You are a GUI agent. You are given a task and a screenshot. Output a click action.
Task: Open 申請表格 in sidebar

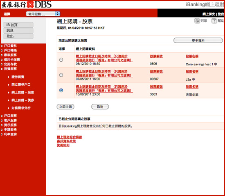[10, 129]
